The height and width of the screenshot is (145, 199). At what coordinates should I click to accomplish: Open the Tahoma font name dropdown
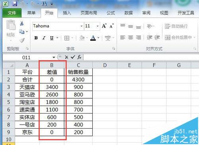pyautogui.click(x=82, y=26)
